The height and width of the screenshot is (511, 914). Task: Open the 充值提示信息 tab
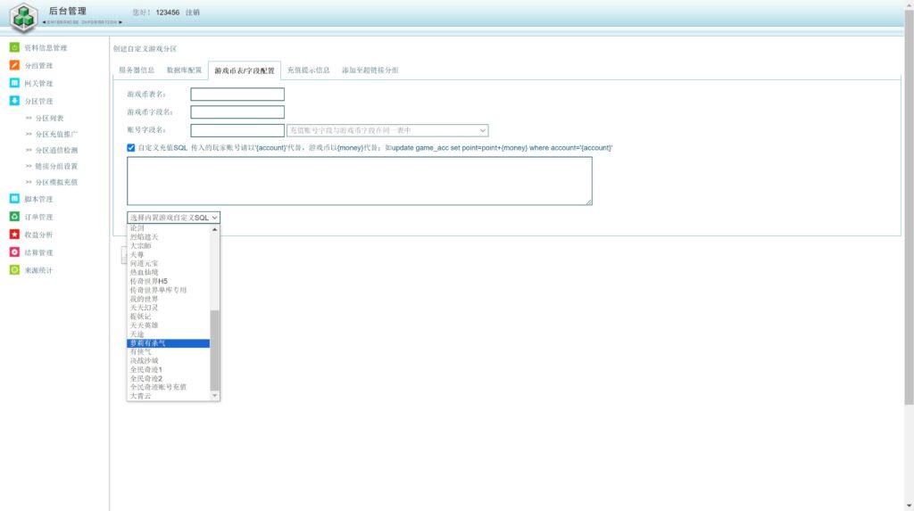click(x=308, y=70)
